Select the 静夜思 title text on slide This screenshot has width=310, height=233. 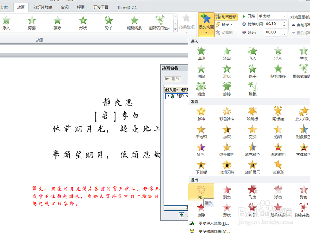117,103
